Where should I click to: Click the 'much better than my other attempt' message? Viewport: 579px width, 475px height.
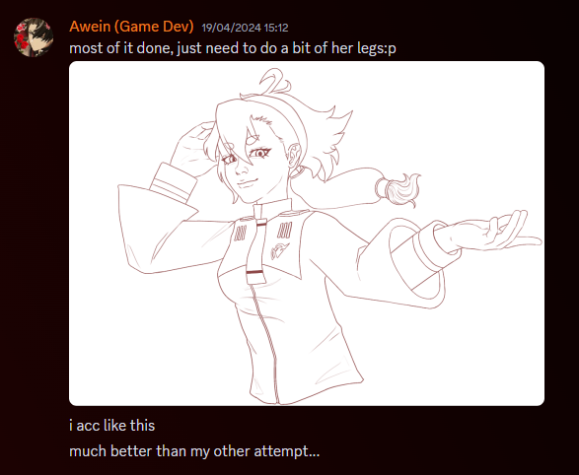(194, 451)
